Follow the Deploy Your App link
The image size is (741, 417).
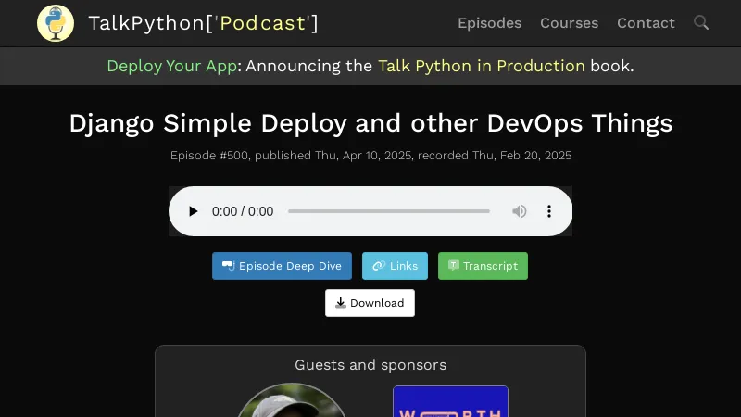(171, 66)
